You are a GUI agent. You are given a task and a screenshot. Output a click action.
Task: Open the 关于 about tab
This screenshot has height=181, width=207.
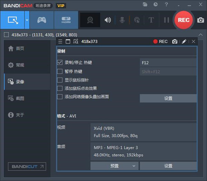coord(27,115)
